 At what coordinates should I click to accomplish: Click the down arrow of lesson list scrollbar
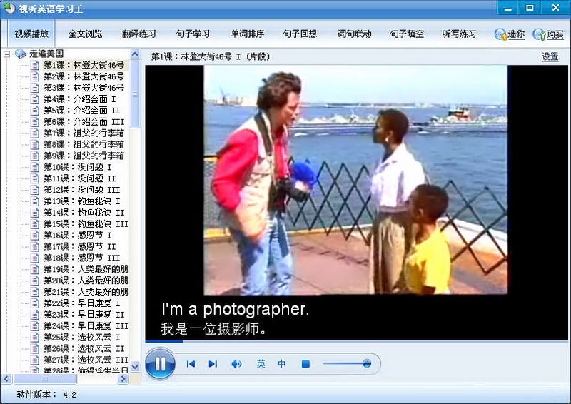coord(135,366)
